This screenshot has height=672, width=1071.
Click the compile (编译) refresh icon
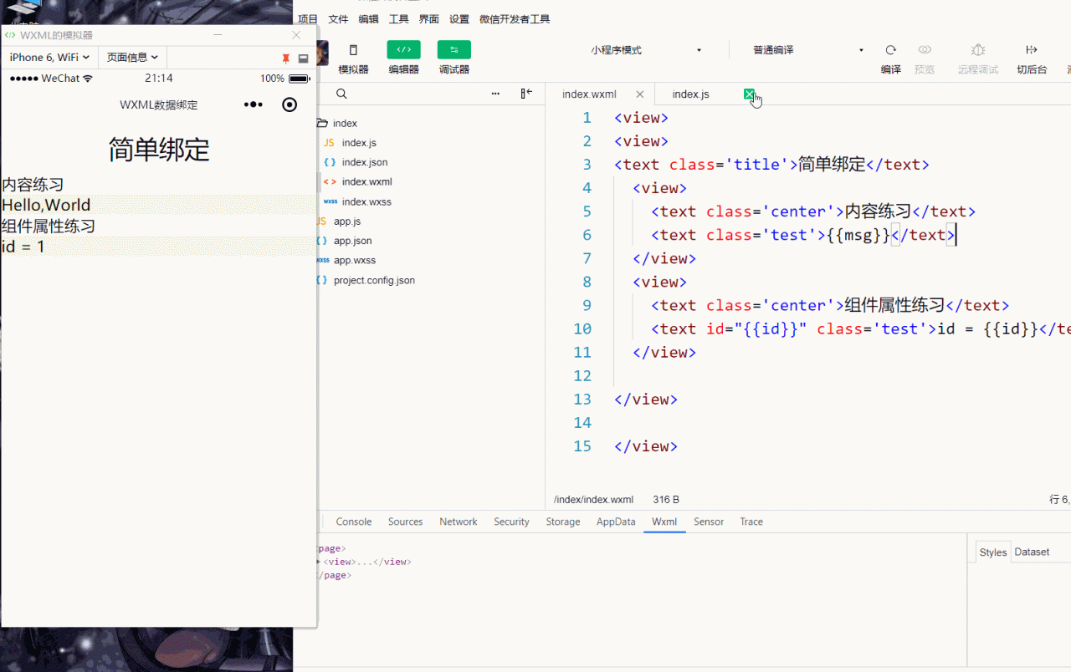[891, 50]
